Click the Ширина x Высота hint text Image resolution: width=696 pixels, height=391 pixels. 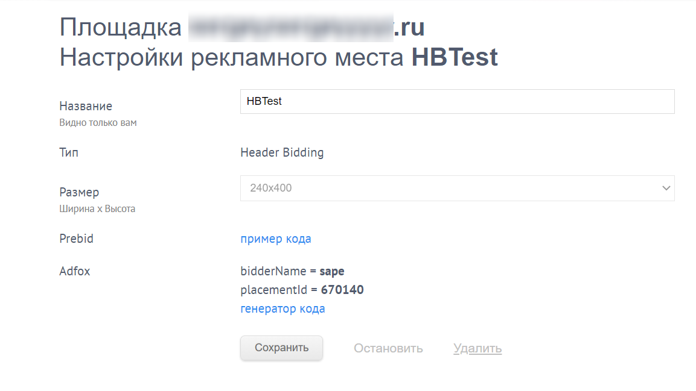pyautogui.click(x=97, y=208)
